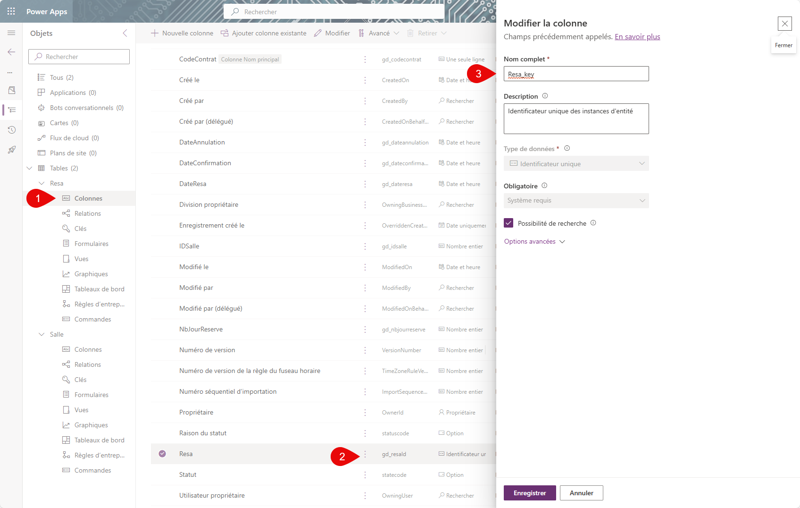
Task: Collapse the Tables tree node
Action: coord(29,168)
